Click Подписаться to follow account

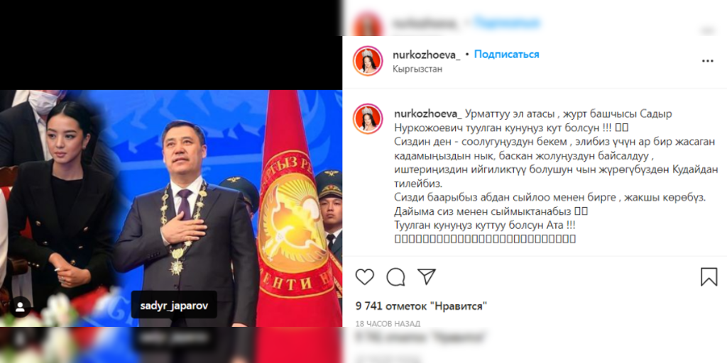506,55
